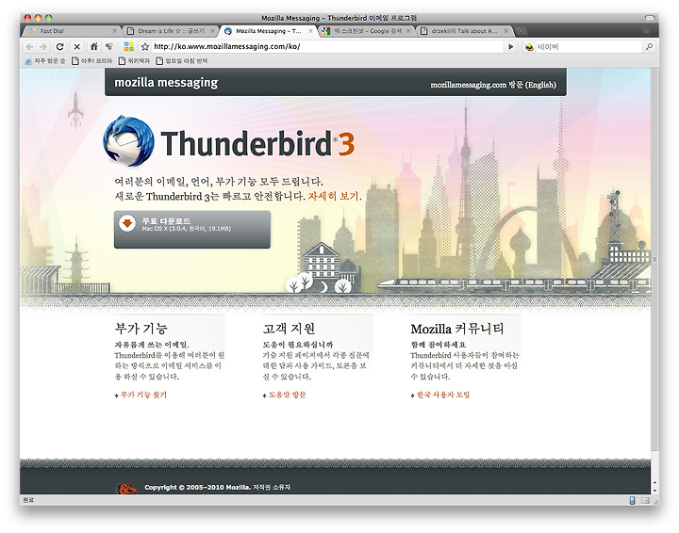Click the yellow minimize window button
Image resolution: width=679 pixels, height=533 pixels.
pos(38,18)
